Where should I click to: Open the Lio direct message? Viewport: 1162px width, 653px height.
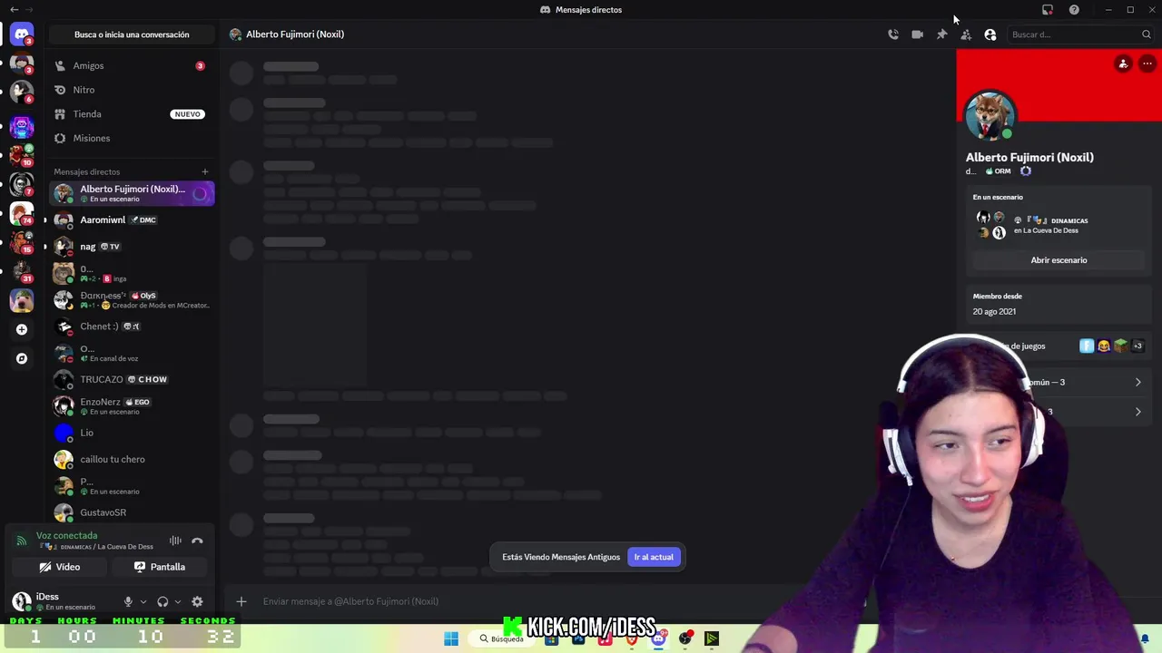point(132,433)
